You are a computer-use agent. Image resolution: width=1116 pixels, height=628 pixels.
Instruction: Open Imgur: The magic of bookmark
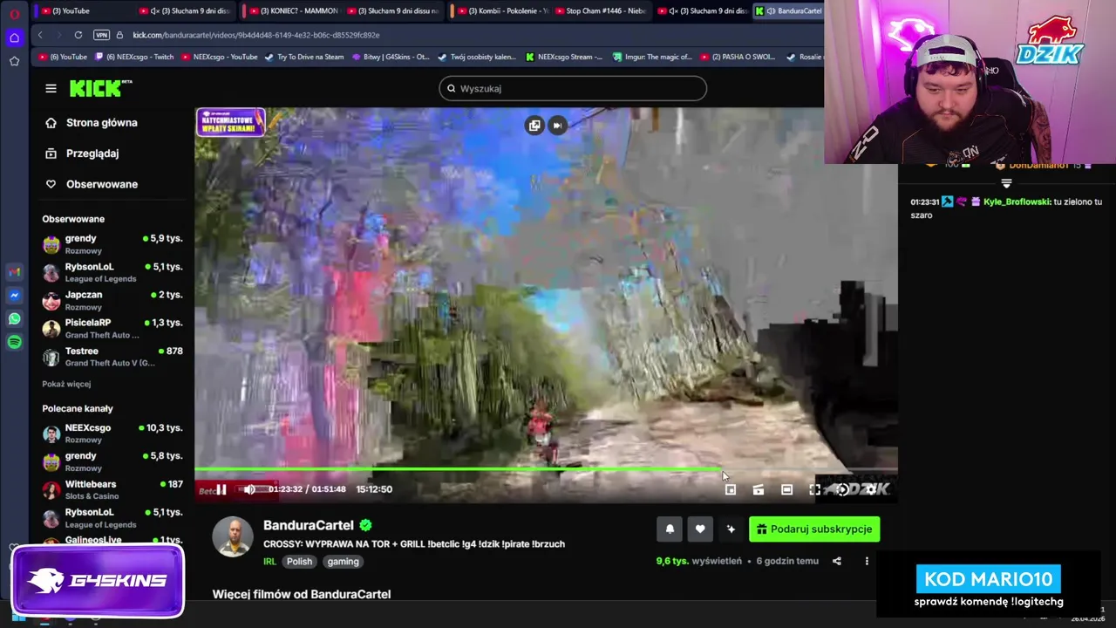[652, 57]
